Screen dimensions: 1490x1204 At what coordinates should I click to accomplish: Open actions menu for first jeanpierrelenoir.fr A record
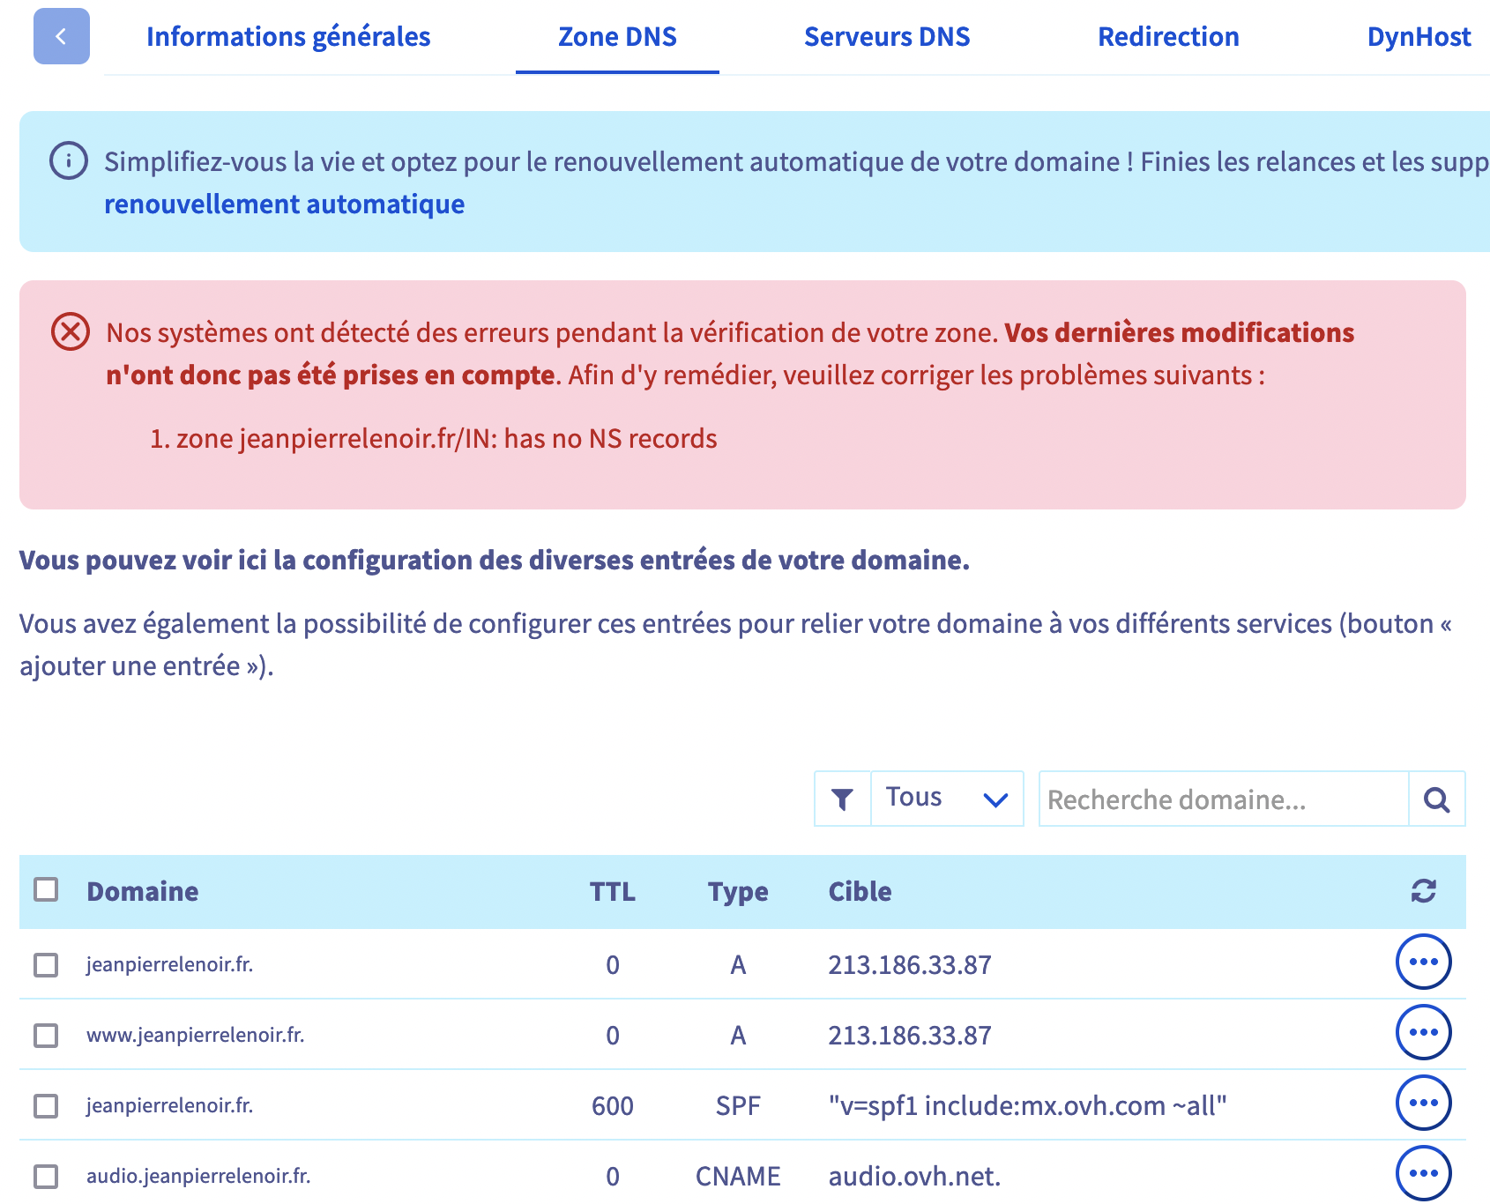pos(1423,962)
